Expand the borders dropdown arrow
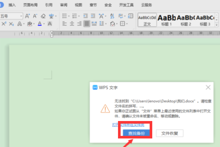Screen dimensions: 220x147 click(127, 24)
